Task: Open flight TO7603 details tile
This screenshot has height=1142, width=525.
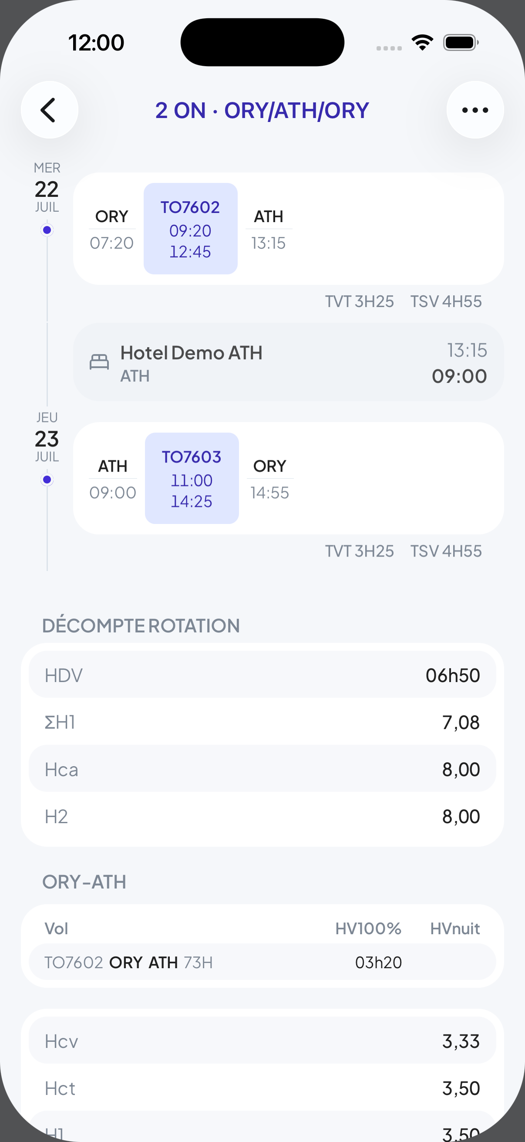Action: [x=192, y=478]
